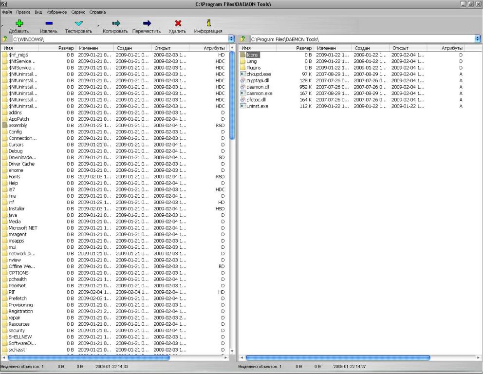Viewport: 483px width, 374px height.
Task: Select the msagent folder name
Action: pos(18,234)
